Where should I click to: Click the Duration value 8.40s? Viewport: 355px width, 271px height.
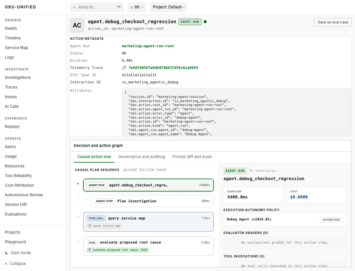[127, 61]
